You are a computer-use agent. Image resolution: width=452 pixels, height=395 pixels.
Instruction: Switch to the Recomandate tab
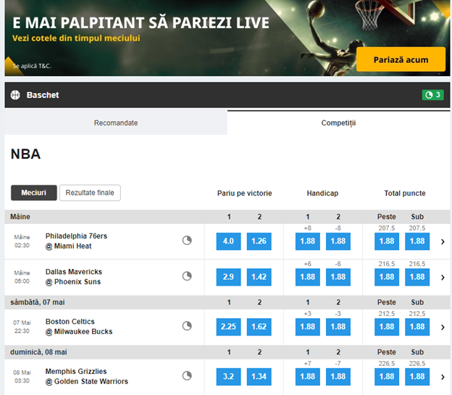click(116, 123)
